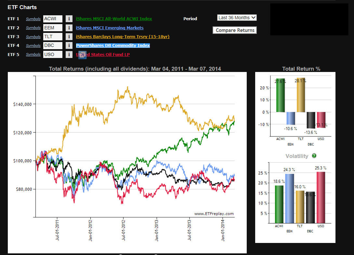Focus the ETF 2 symbol field with EEM
Viewport: 354px width, 255px height.
tap(53, 28)
